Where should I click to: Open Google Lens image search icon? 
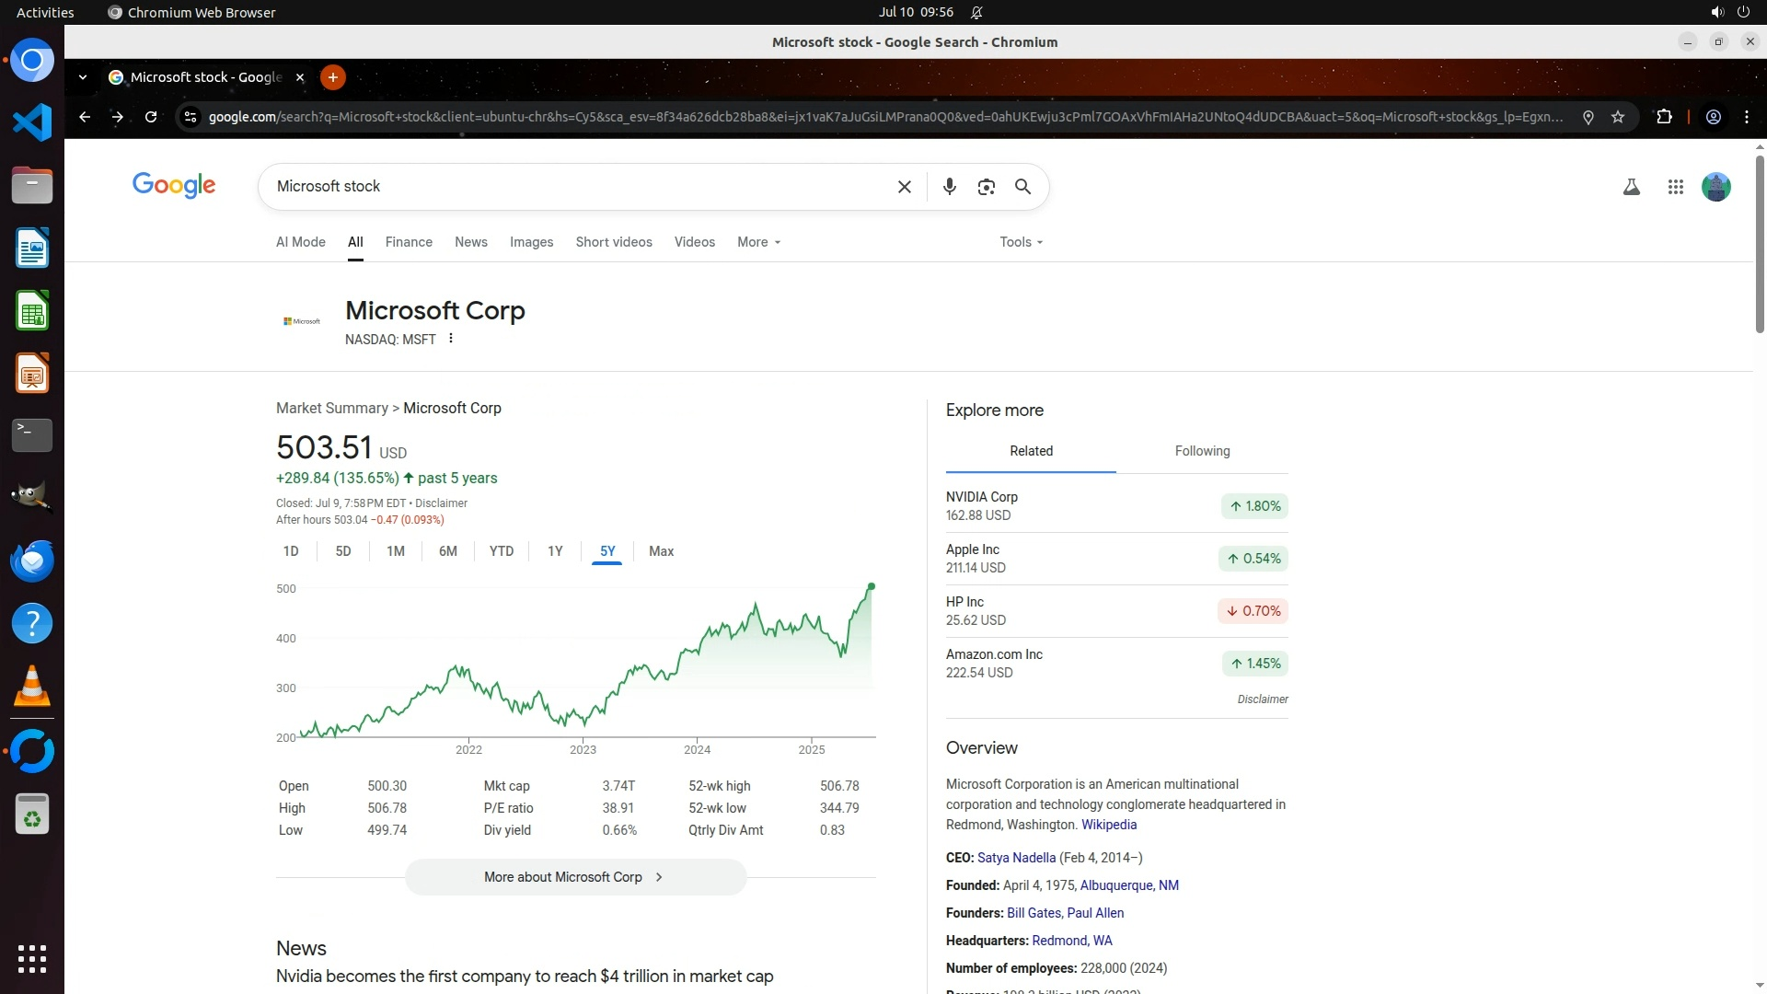coord(986,187)
